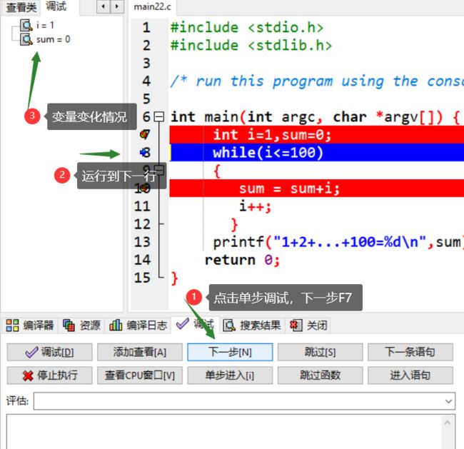464x449 pixels.
Task: Select the main22.c editor tab
Action: click(152, 7)
